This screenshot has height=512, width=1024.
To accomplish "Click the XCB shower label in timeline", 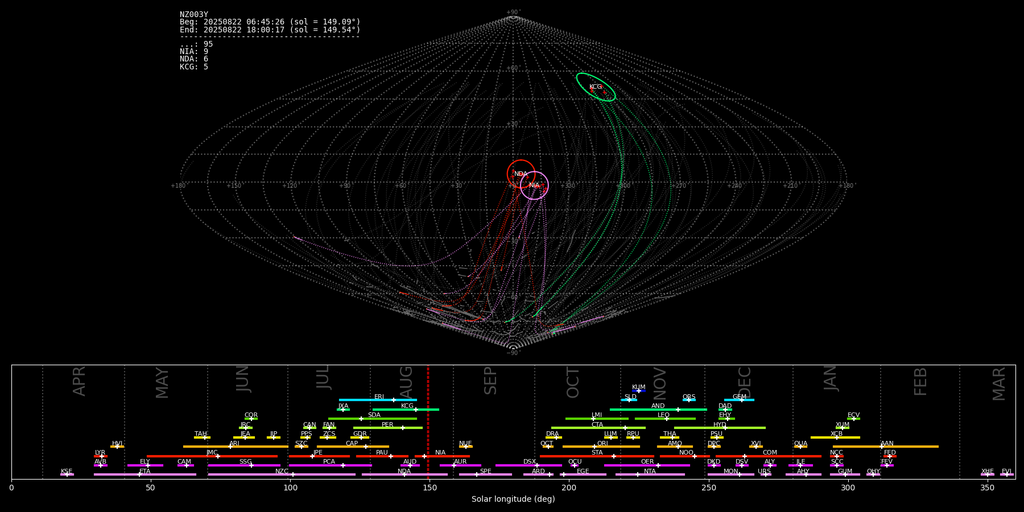I will (x=837, y=434).
